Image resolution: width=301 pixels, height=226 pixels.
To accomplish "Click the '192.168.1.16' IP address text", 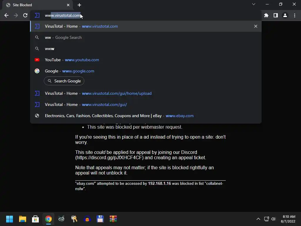I will (x=159, y=184).
